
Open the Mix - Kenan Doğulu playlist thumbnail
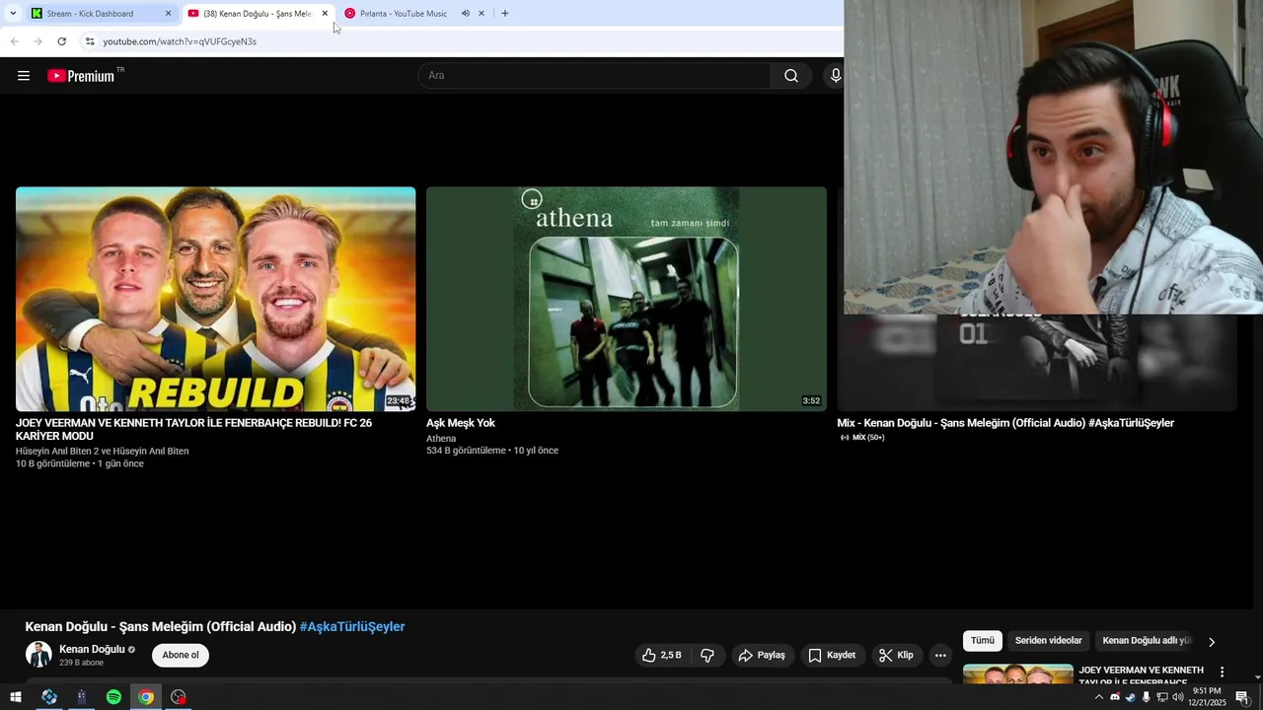(x=1037, y=361)
